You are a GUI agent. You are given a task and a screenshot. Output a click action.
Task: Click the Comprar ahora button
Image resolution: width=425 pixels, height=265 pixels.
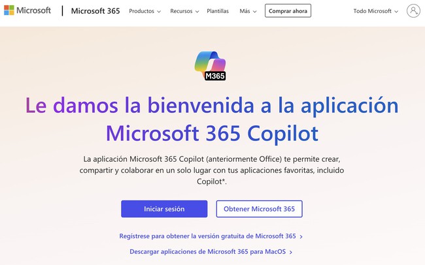pyautogui.click(x=288, y=11)
